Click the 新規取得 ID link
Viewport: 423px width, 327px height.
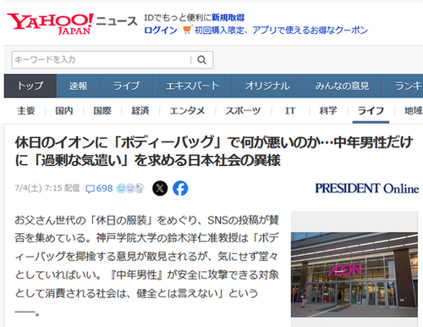click(x=228, y=18)
